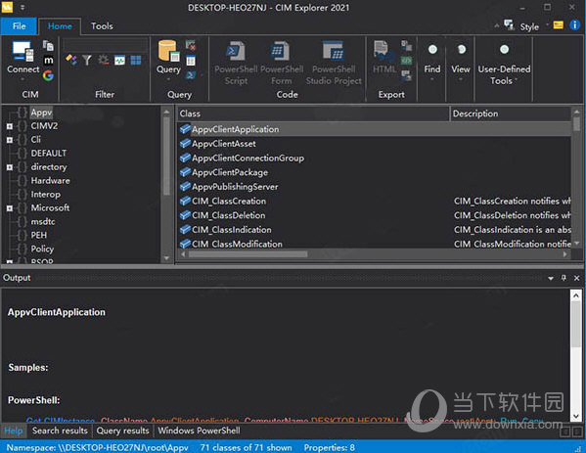Expand the directory namespace node
The image size is (586, 453).
(x=10, y=167)
